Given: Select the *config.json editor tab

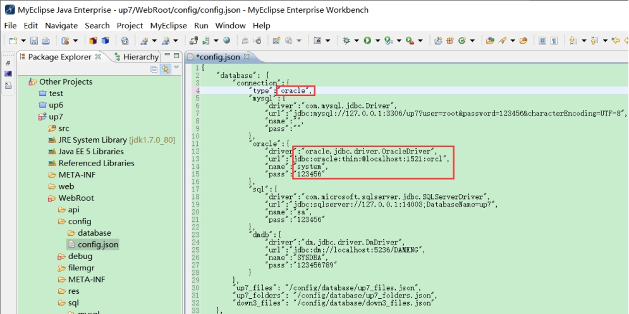Looking at the screenshot, I should 218,57.
